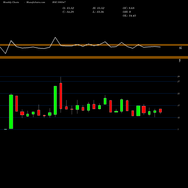Select the high value 'H: 15.52'
The height and width of the screenshot is (188, 188).
point(99,8)
